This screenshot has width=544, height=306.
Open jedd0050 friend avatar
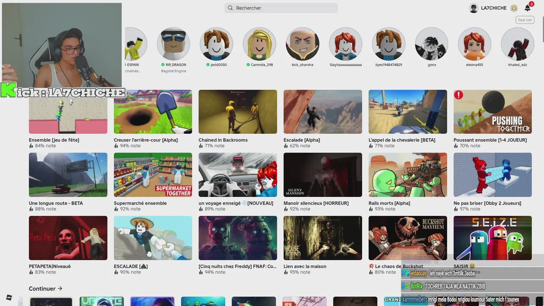[216, 44]
